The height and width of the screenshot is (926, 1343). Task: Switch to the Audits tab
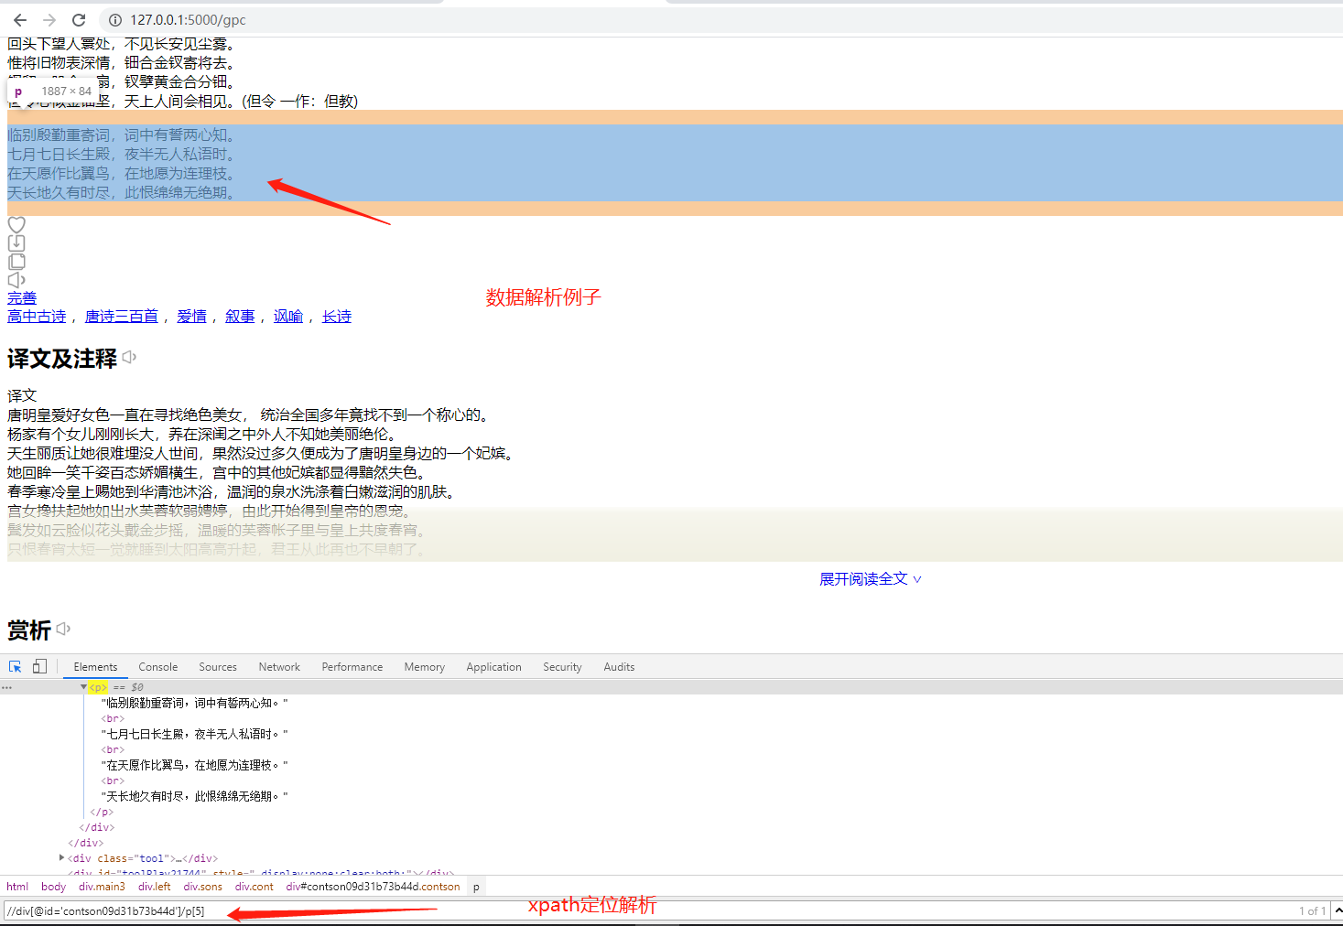[x=619, y=667]
